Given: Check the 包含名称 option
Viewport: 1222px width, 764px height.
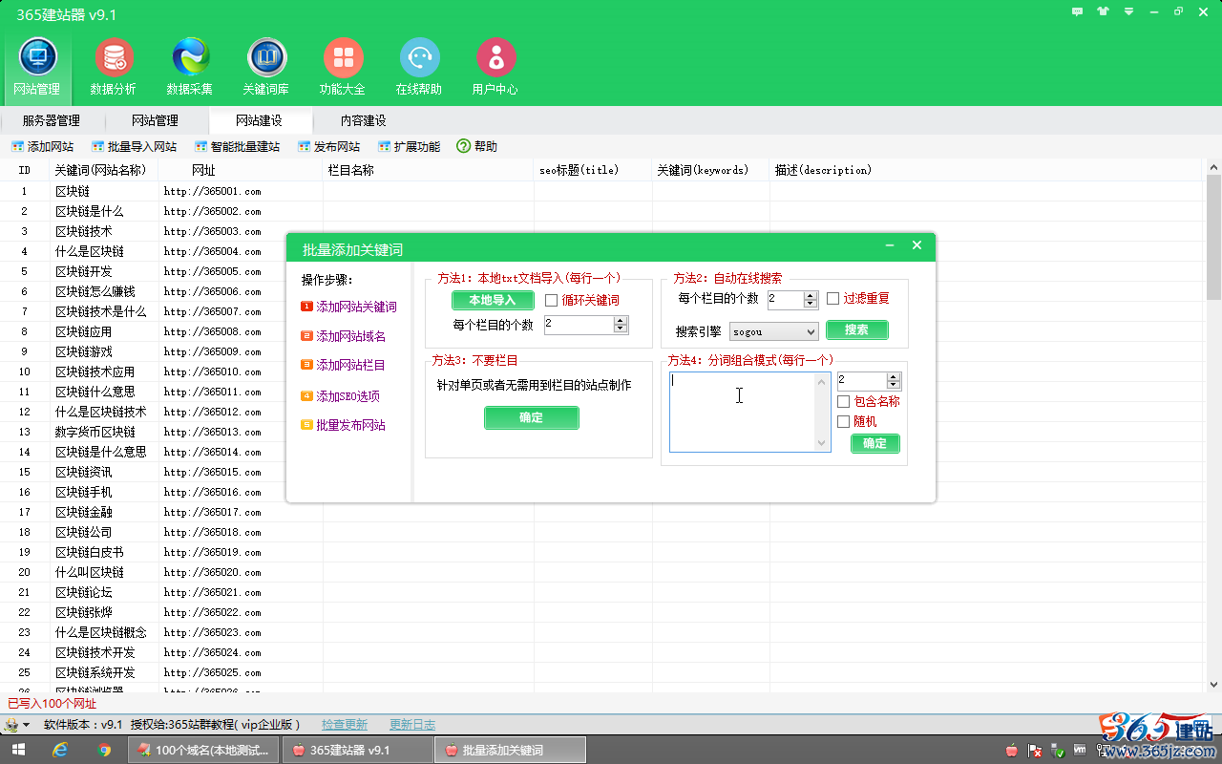Looking at the screenshot, I should (843, 402).
